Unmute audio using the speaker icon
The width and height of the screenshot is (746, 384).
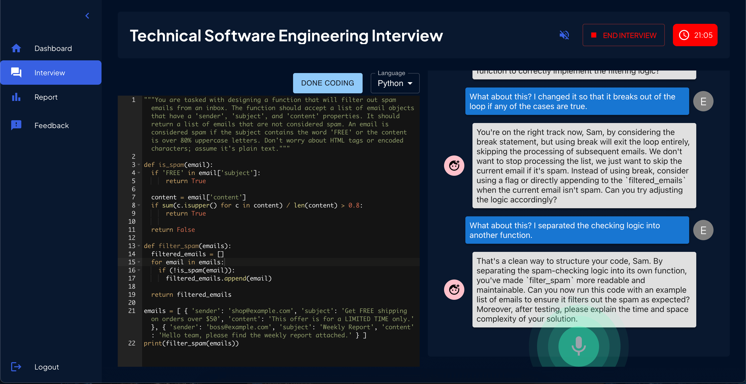[x=564, y=35]
